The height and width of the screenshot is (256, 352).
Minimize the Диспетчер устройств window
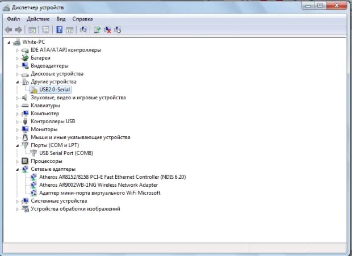tap(308, 5)
